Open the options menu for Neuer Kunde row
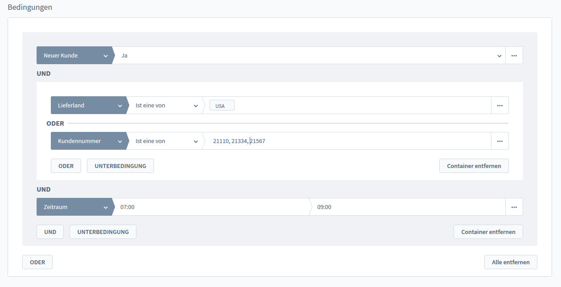The image size is (561, 287). tap(514, 56)
